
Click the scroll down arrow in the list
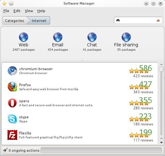161,142
